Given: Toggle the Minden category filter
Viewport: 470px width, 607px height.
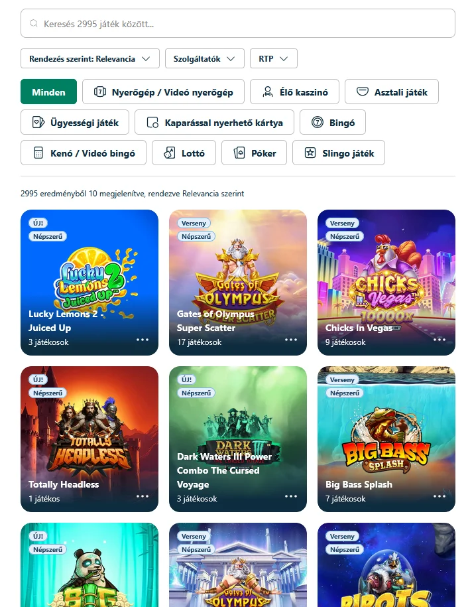Looking at the screenshot, I should [48, 92].
